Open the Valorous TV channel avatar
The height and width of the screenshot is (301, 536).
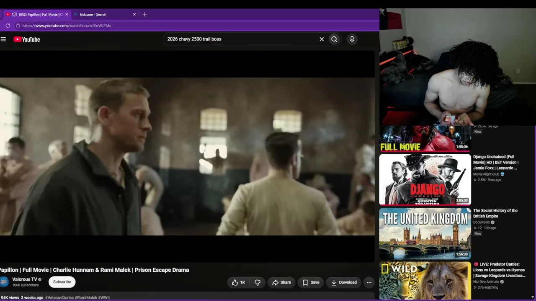(x=4, y=282)
